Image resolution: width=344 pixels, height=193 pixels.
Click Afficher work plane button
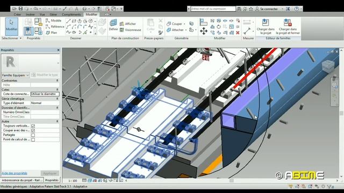pos(128,24)
